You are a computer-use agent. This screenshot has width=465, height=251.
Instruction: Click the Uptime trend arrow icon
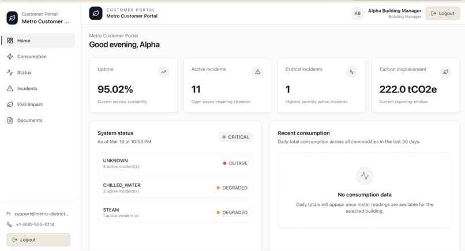[x=163, y=72]
